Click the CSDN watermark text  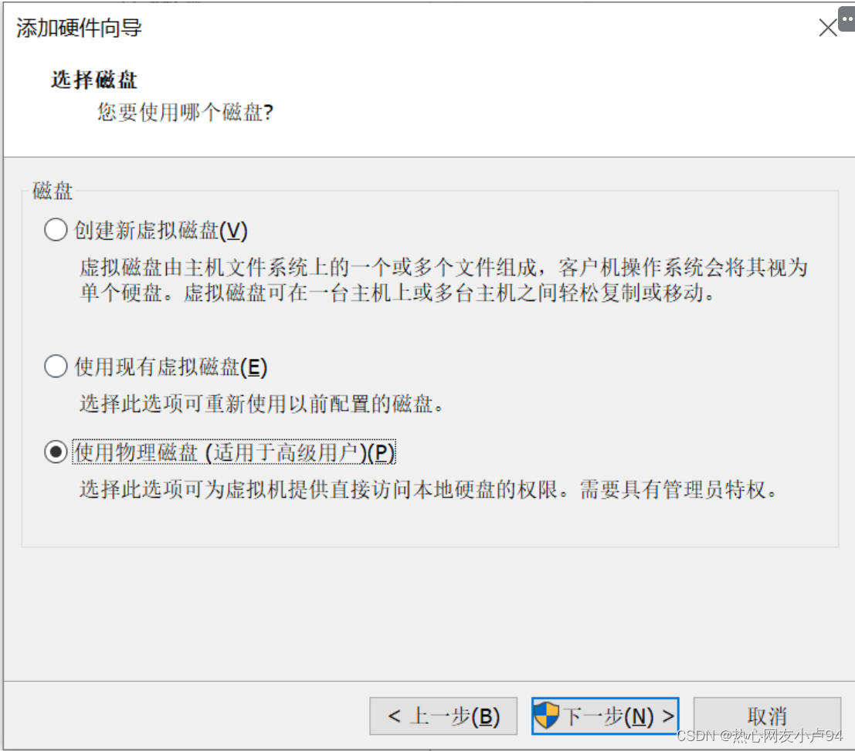[x=759, y=736]
